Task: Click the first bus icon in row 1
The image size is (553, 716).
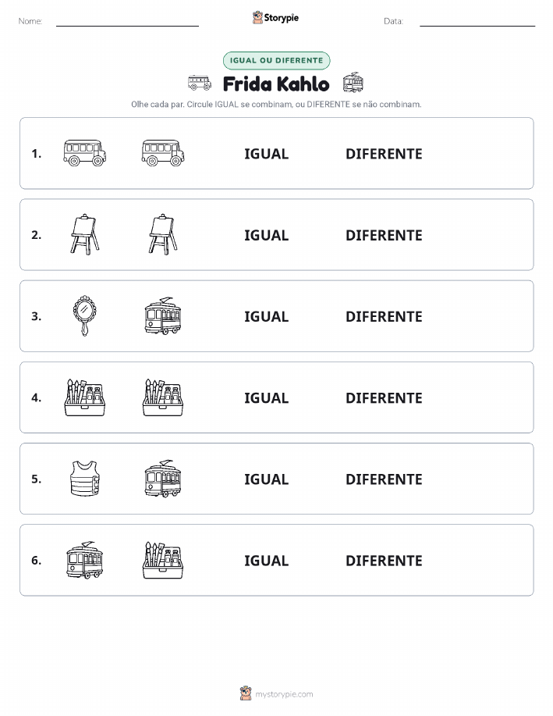Action: [85, 153]
